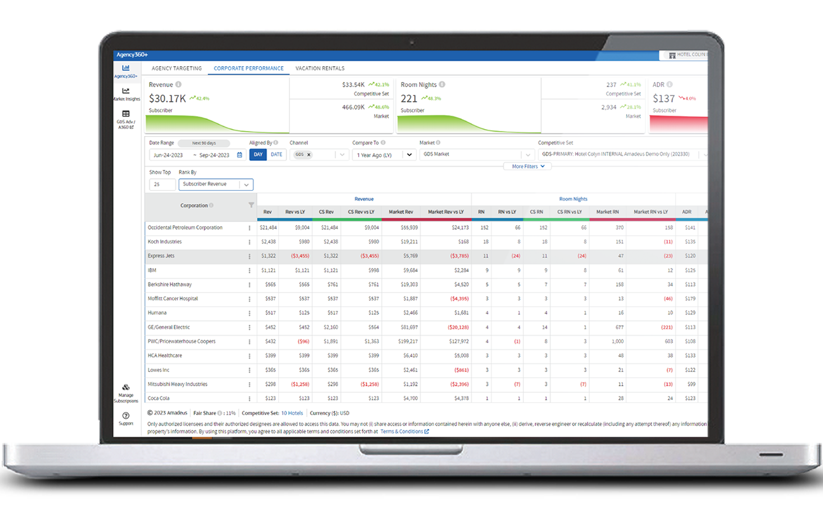Open row menu for Lowes Inc
Image resolution: width=823 pixels, height=513 pixels.
pos(250,370)
